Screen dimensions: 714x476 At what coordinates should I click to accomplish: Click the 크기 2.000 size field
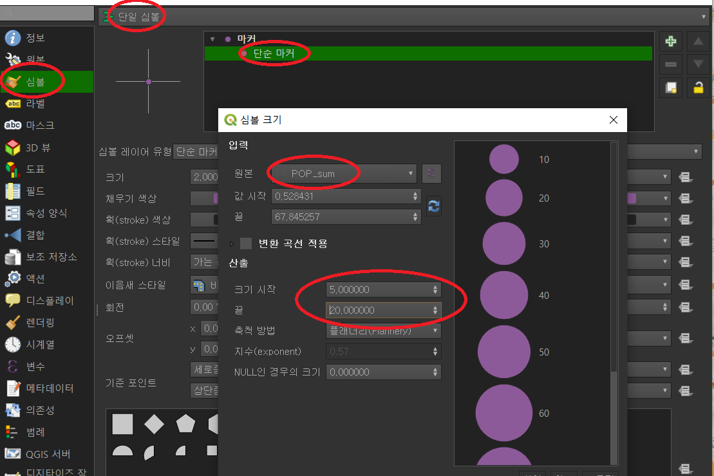204,177
